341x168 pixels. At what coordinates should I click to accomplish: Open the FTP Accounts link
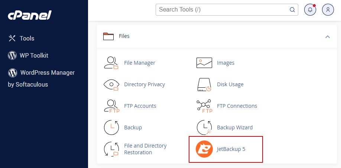pos(140,106)
